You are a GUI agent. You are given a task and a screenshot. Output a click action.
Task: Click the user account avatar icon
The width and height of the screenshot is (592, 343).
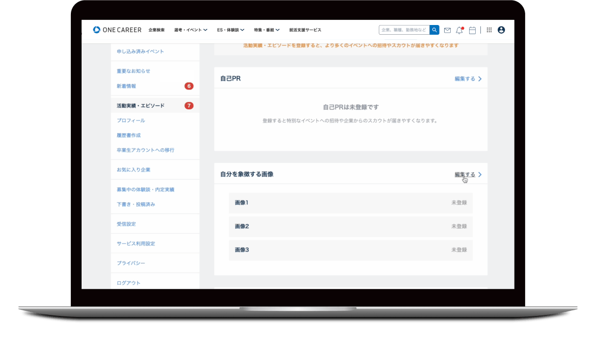tap(501, 30)
